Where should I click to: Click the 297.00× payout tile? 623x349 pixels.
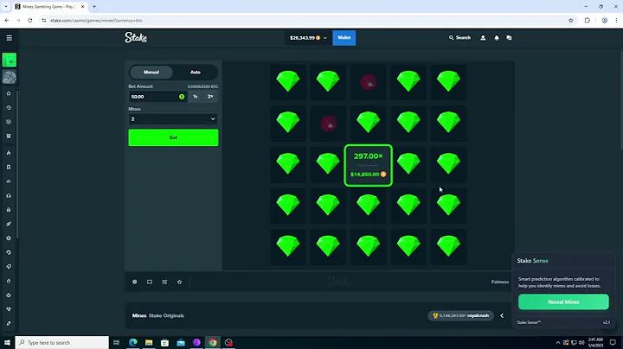tap(369, 165)
